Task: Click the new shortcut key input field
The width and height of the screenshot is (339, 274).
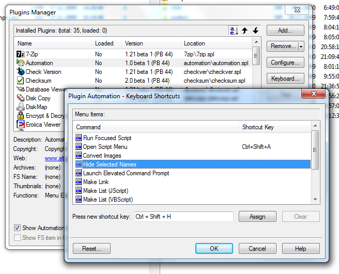Action: (x=183, y=217)
